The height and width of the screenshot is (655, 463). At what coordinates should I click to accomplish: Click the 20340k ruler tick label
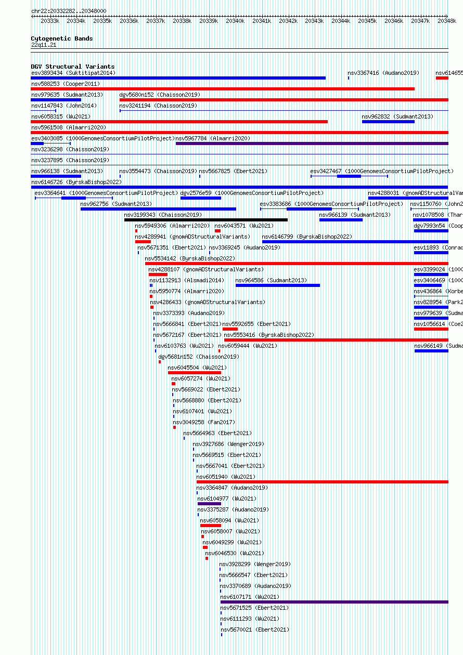[235, 21]
